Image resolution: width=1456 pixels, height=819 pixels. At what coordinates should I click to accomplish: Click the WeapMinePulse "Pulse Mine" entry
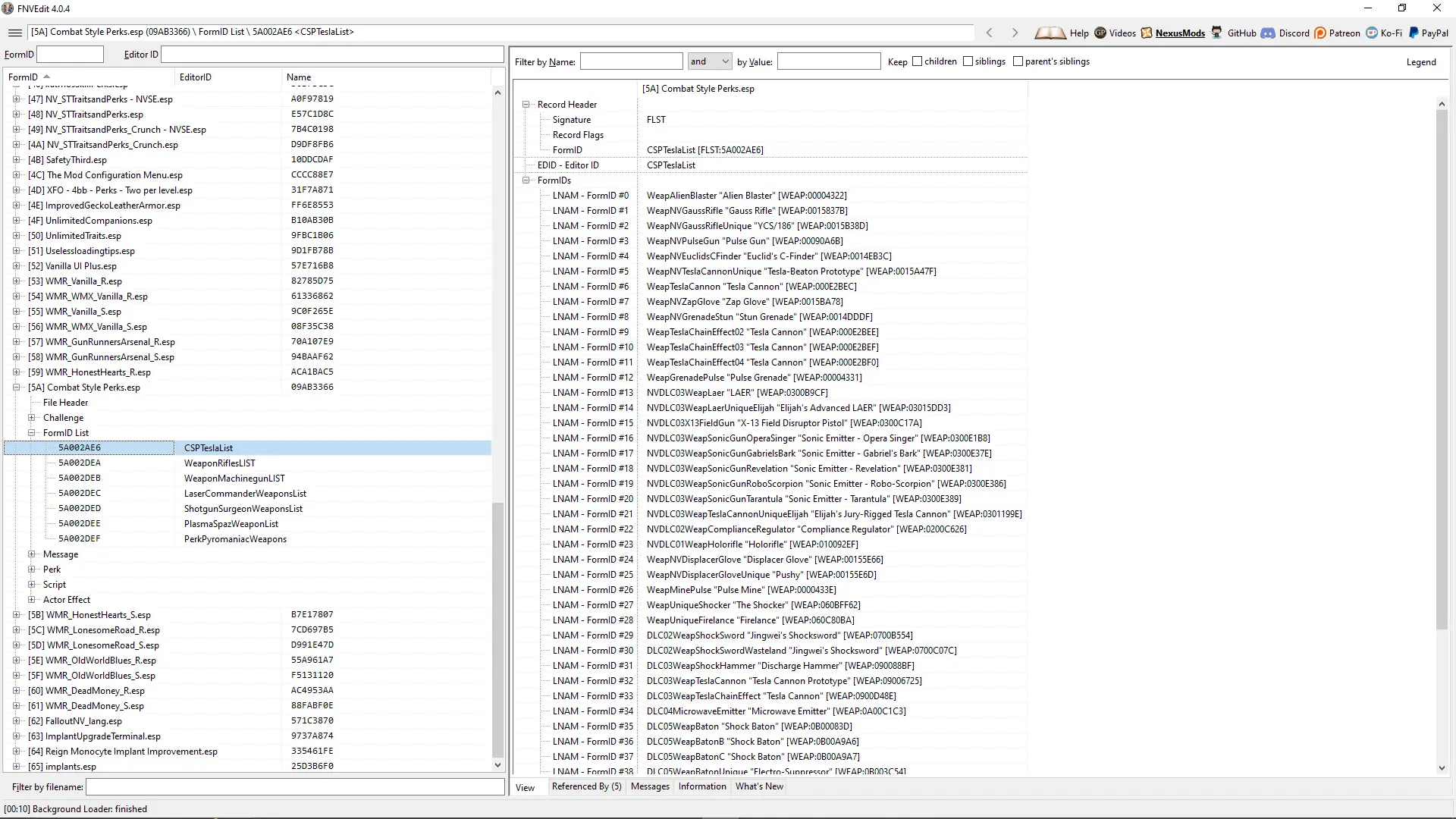741,590
